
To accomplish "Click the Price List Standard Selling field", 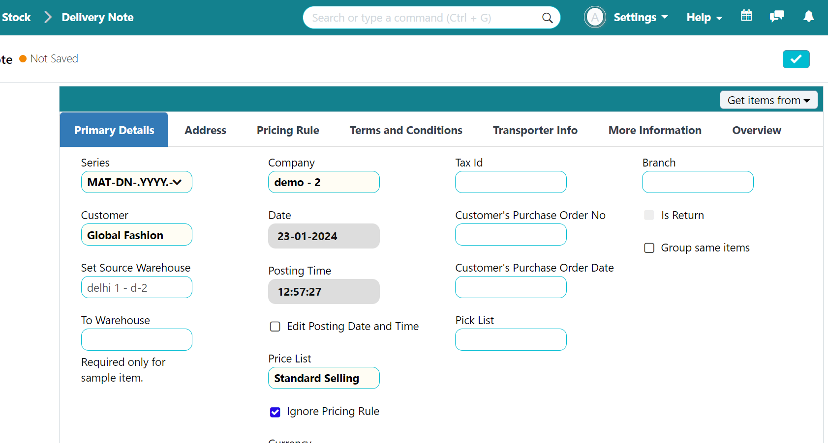I will click(x=324, y=378).
